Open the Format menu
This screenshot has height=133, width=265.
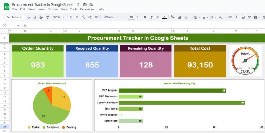(x=53, y=9)
